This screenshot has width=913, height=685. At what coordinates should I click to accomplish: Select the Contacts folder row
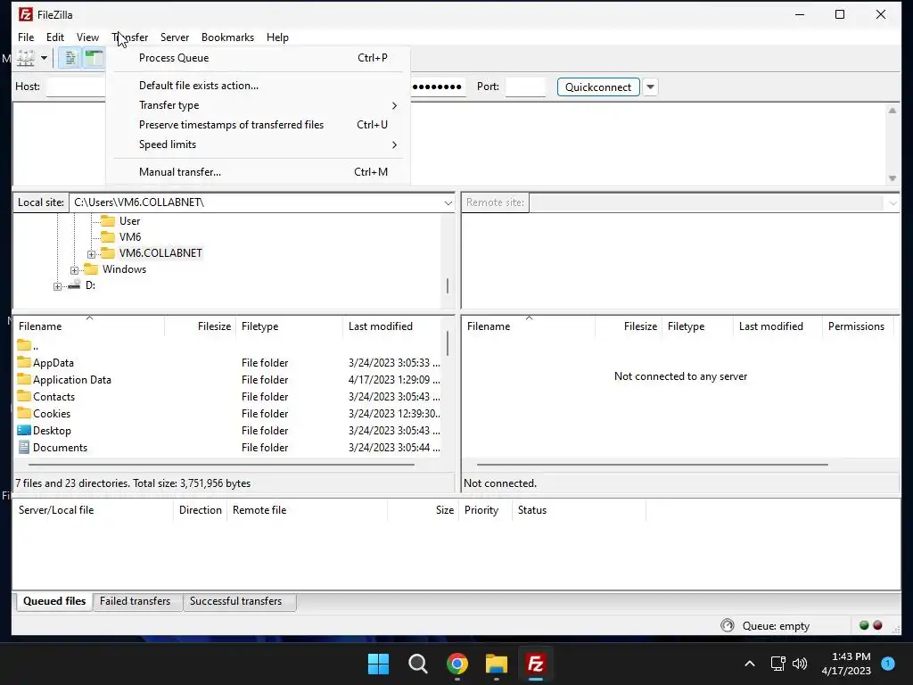(229, 397)
